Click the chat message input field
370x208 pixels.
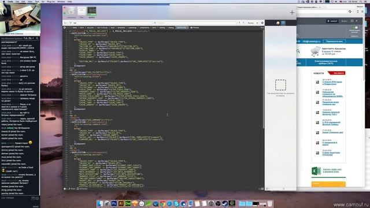[16, 198]
